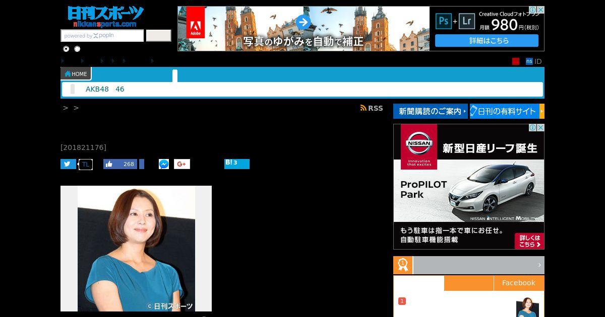
Task: Like article with Facebook 268 button
Action: 120,164
